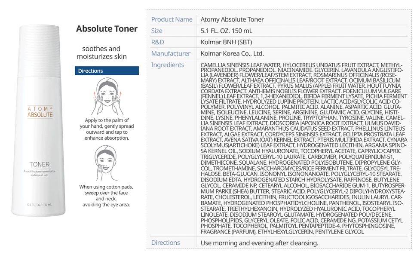This screenshot has width=417, height=258.
Task: Click the blue Directions header bar
Action: click(x=107, y=71)
